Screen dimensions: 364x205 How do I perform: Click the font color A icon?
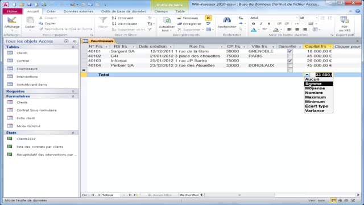click(x=254, y=30)
